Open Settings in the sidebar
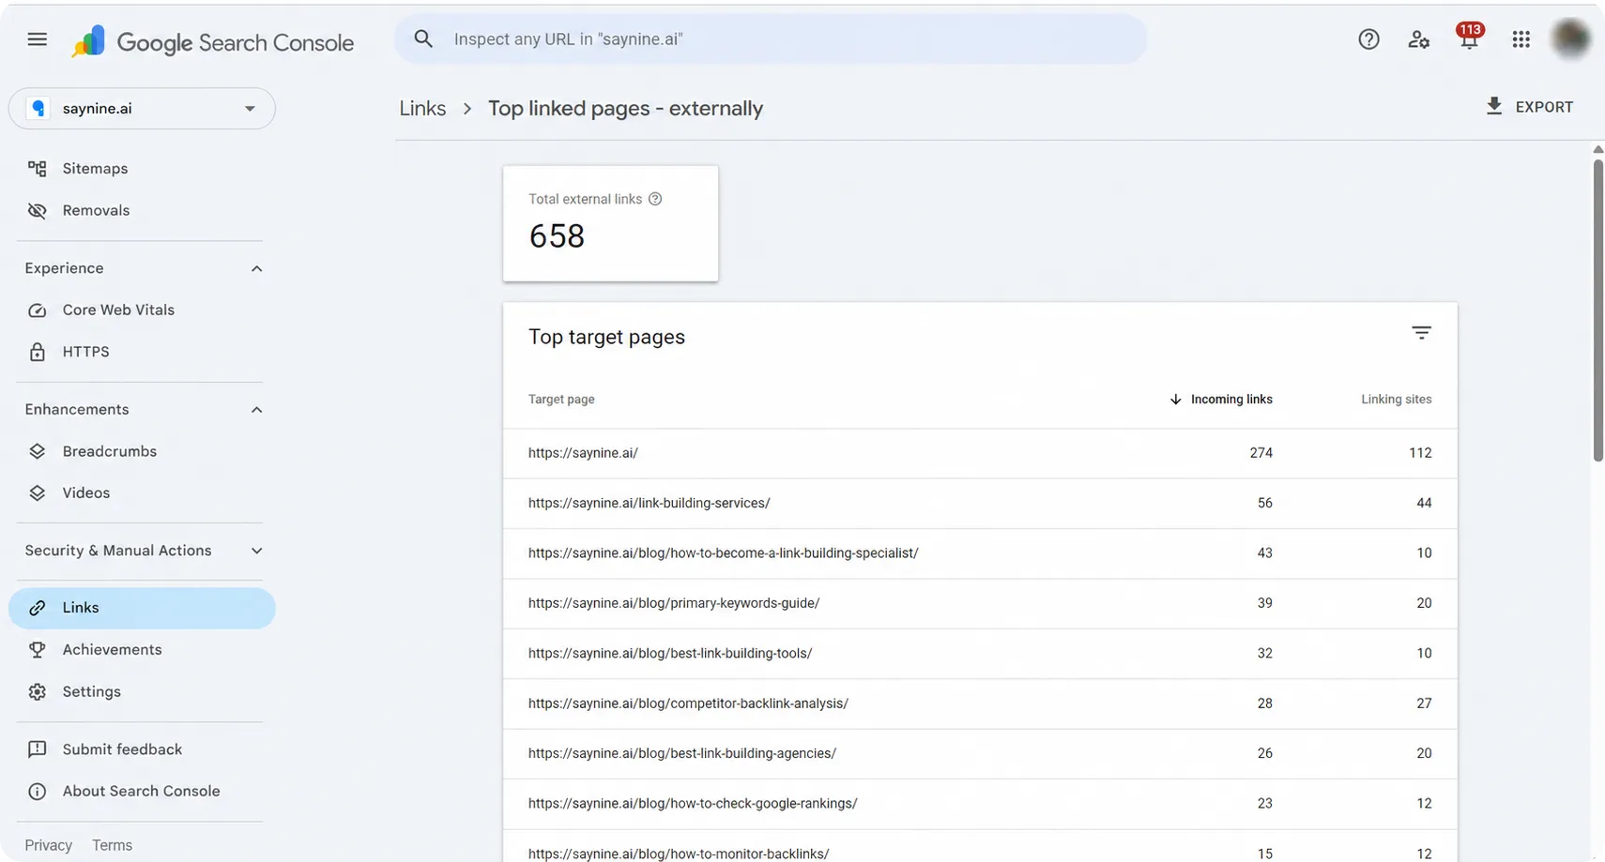Viewport: 1605px width, 862px height. pyautogui.click(x=142, y=692)
